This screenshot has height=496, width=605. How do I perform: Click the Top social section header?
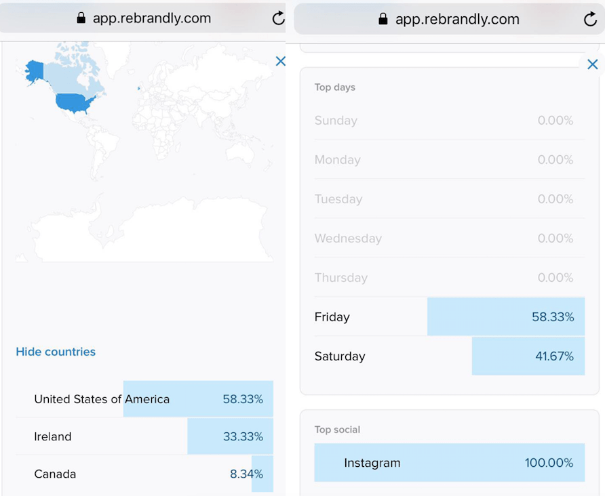coord(338,430)
